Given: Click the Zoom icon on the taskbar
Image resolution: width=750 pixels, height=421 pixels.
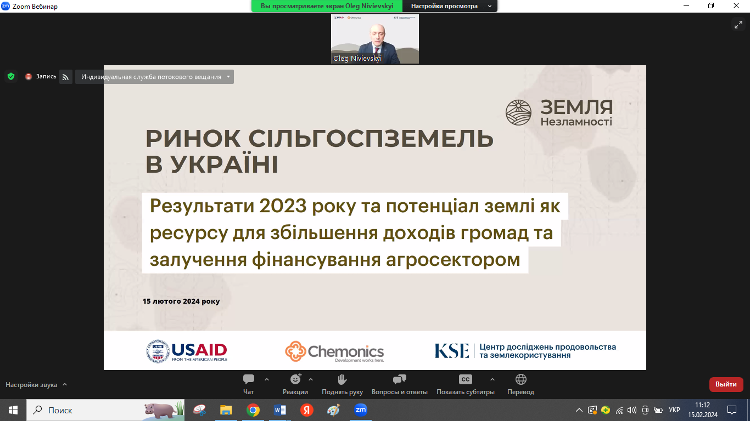Looking at the screenshot, I should pyautogui.click(x=361, y=410).
